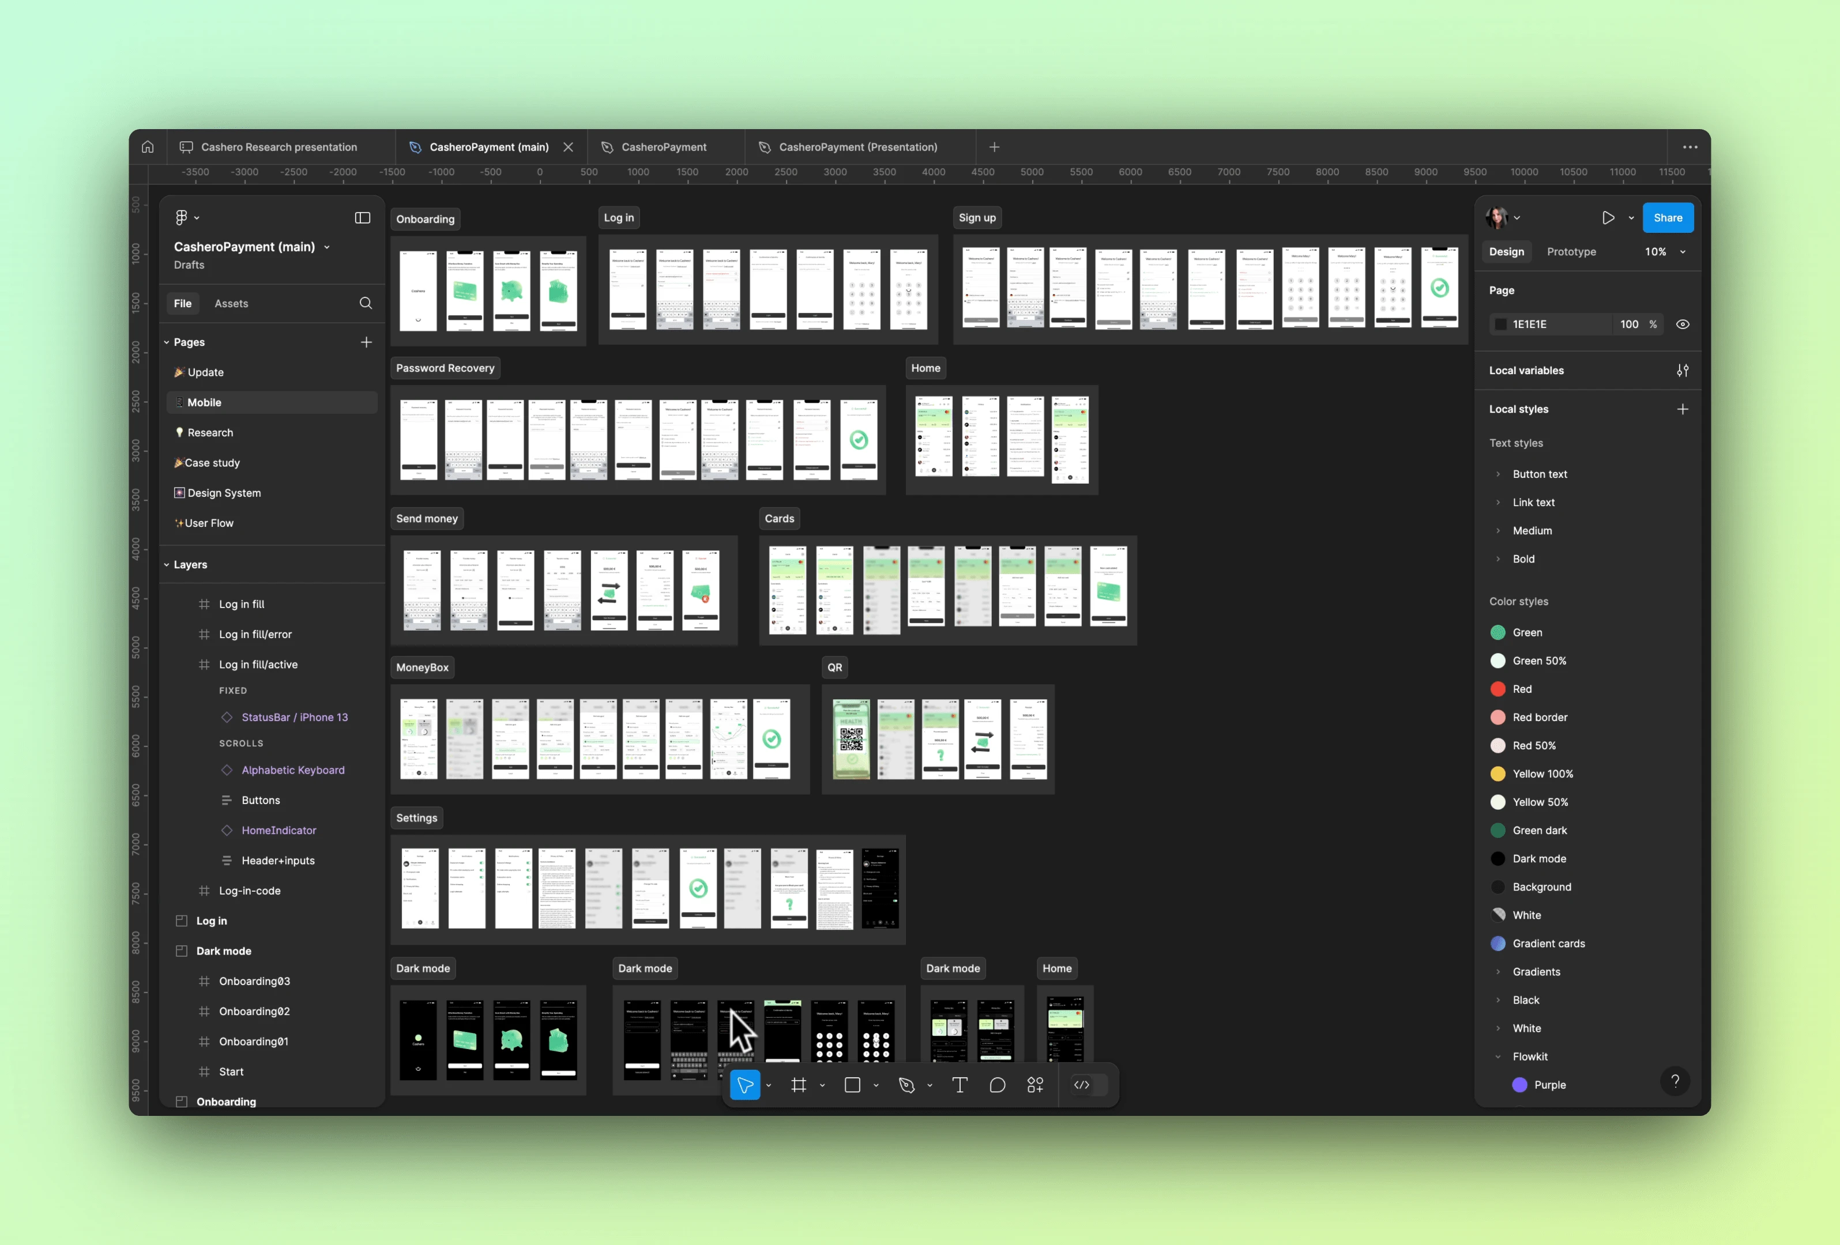The image size is (1840, 1245).
Task: Click the present/play button
Action: (1608, 217)
